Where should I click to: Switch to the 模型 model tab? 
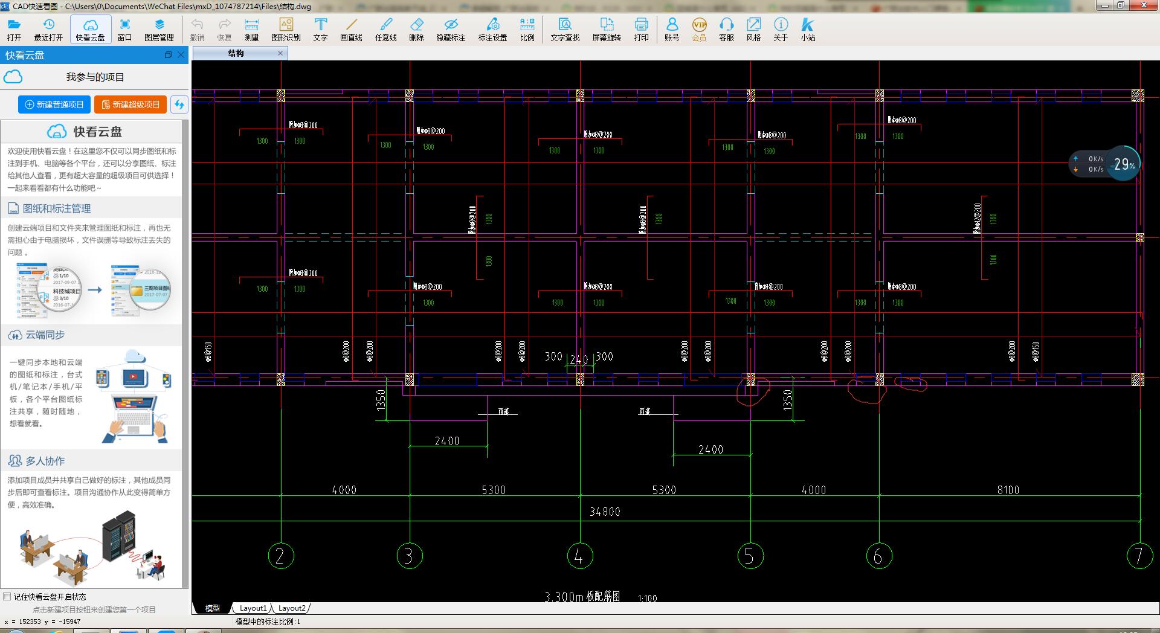(x=213, y=608)
